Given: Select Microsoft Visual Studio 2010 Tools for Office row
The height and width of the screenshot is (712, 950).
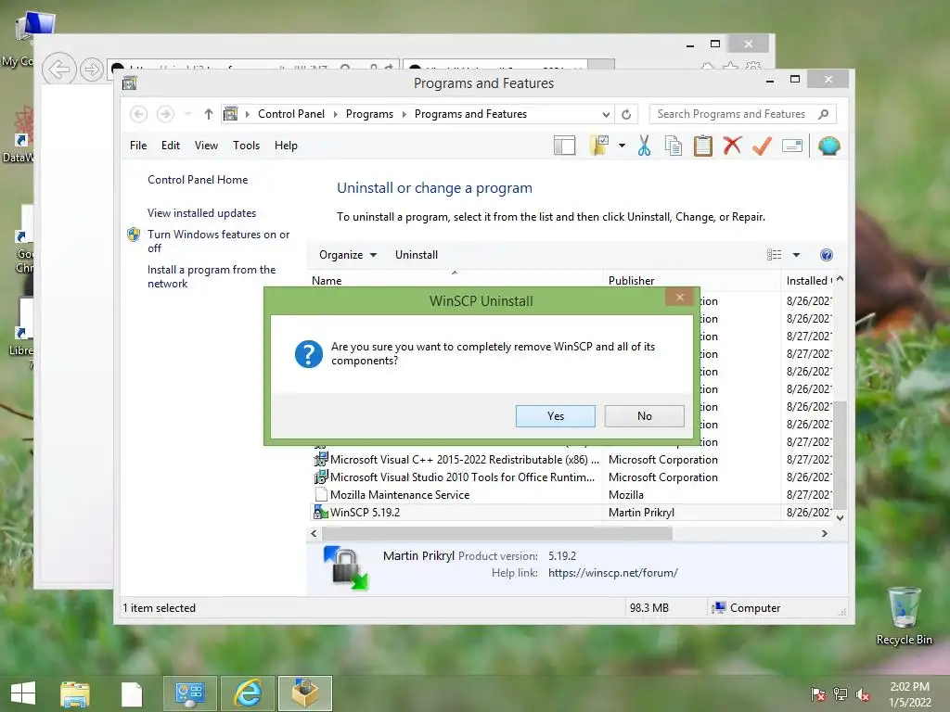Looking at the screenshot, I should 572,477.
